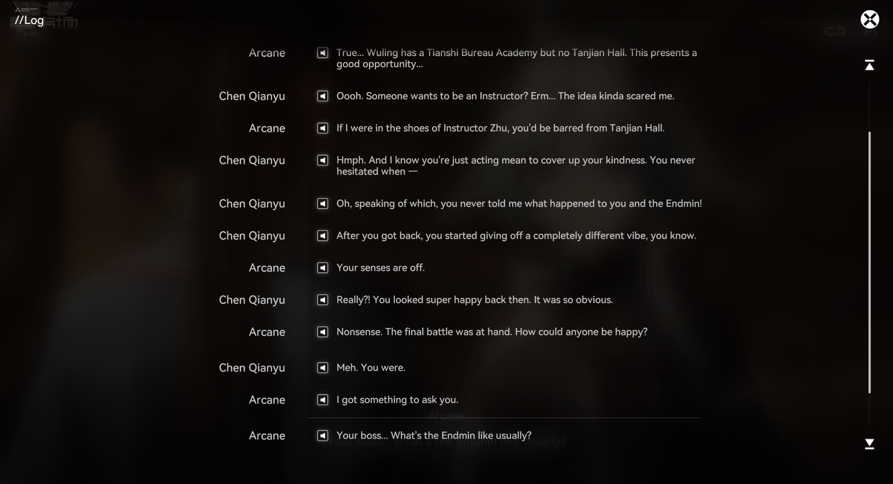This screenshot has width=893, height=484.
Task: Play audio for "Your boss... What's the Endmin"
Action: tap(322, 435)
